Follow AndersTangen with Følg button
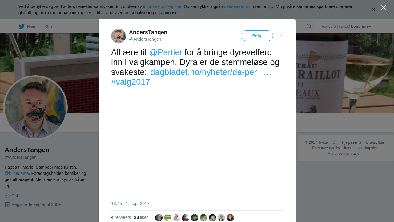Image resolution: width=394 pixels, height=222 pixels. pyautogui.click(x=257, y=36)
